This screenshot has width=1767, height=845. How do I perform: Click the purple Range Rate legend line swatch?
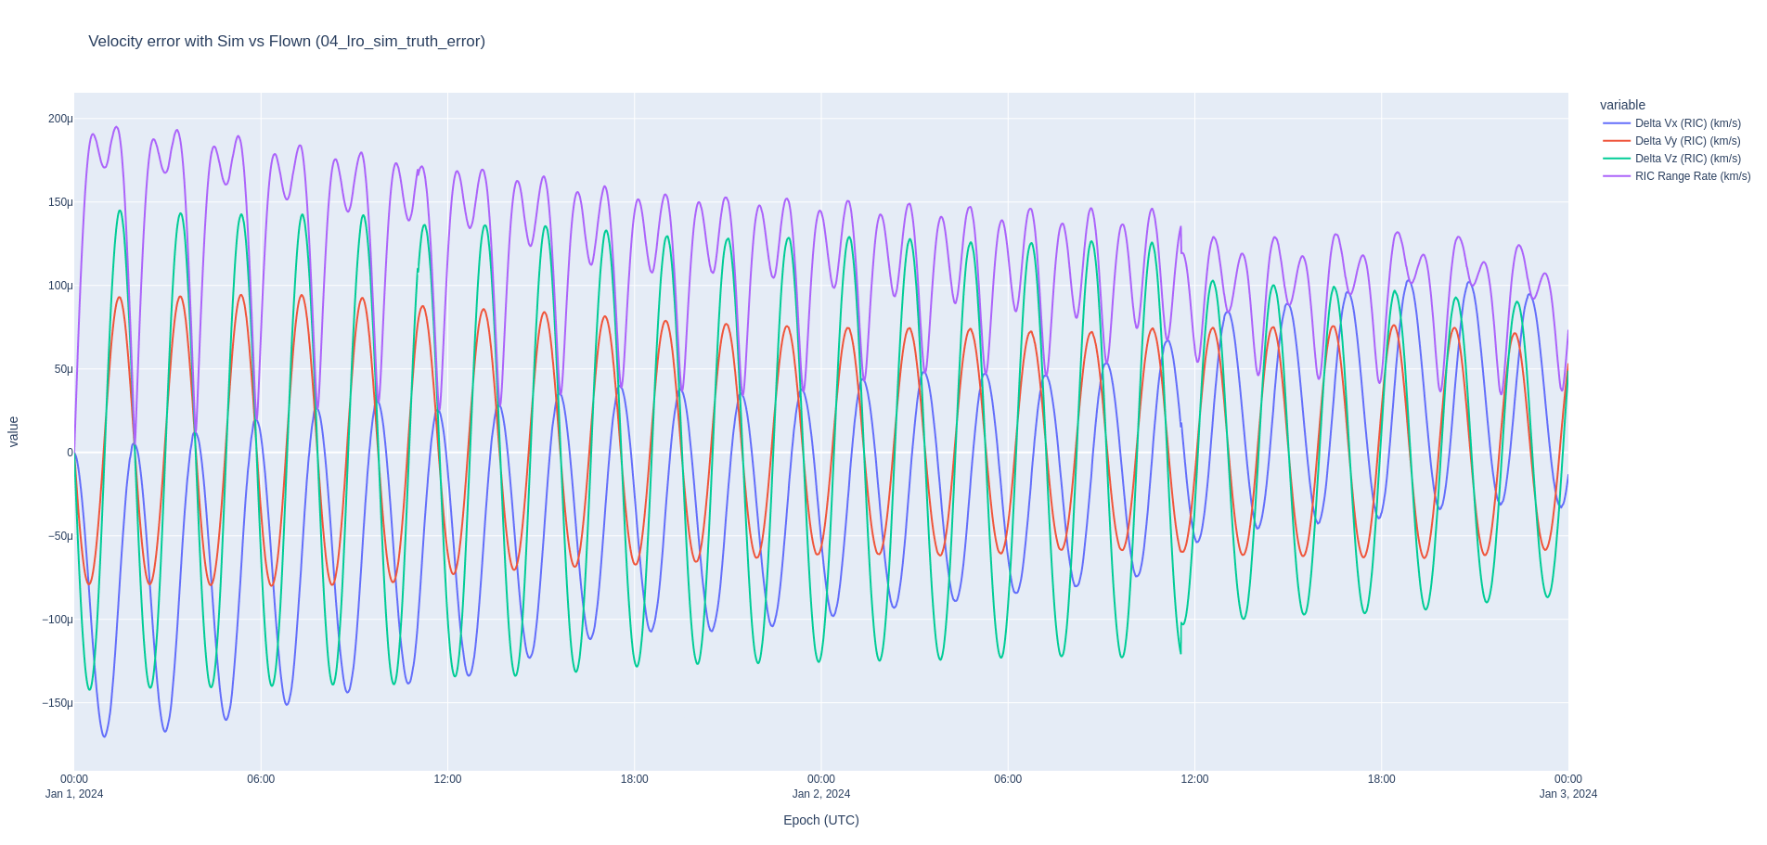click(1617, 176)
